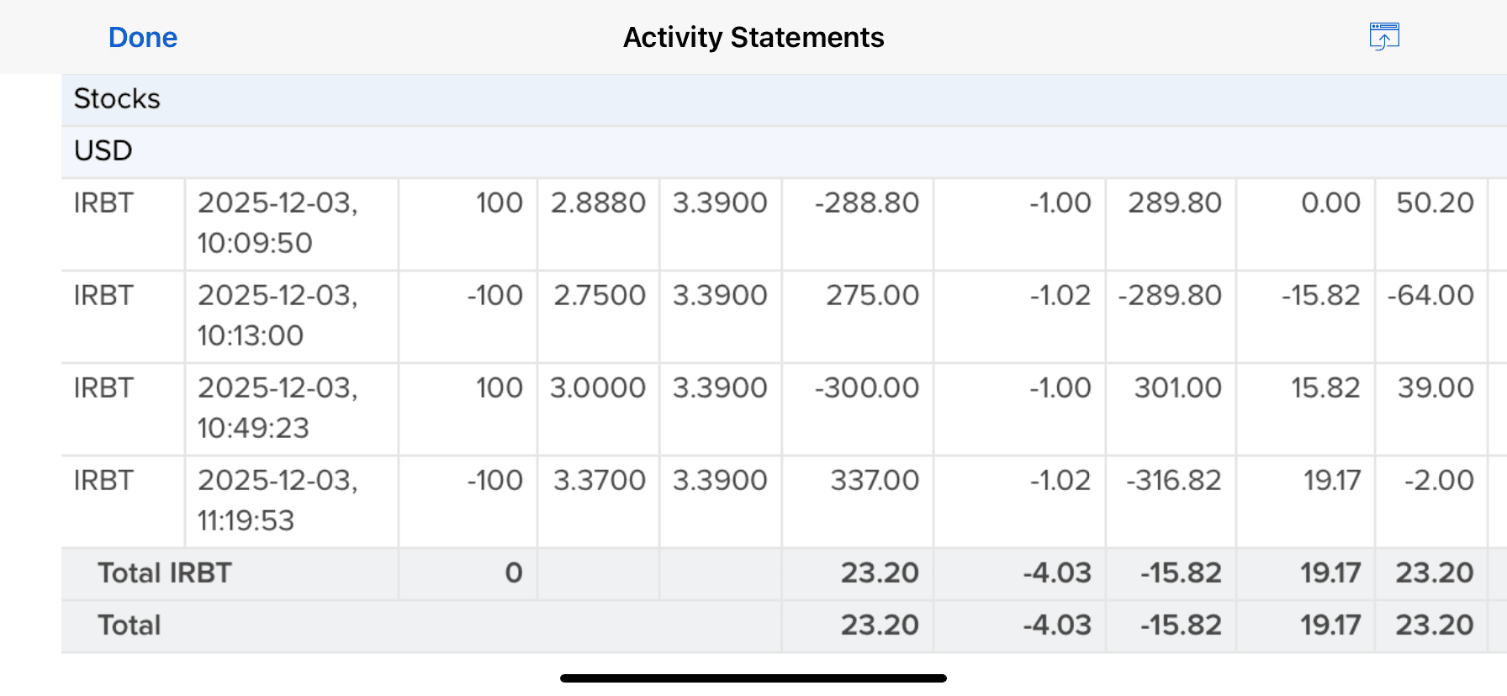Screen dimensions: 1507x696
Task: Click the -288.80 proceeds value
Action: tap(866, 203)
